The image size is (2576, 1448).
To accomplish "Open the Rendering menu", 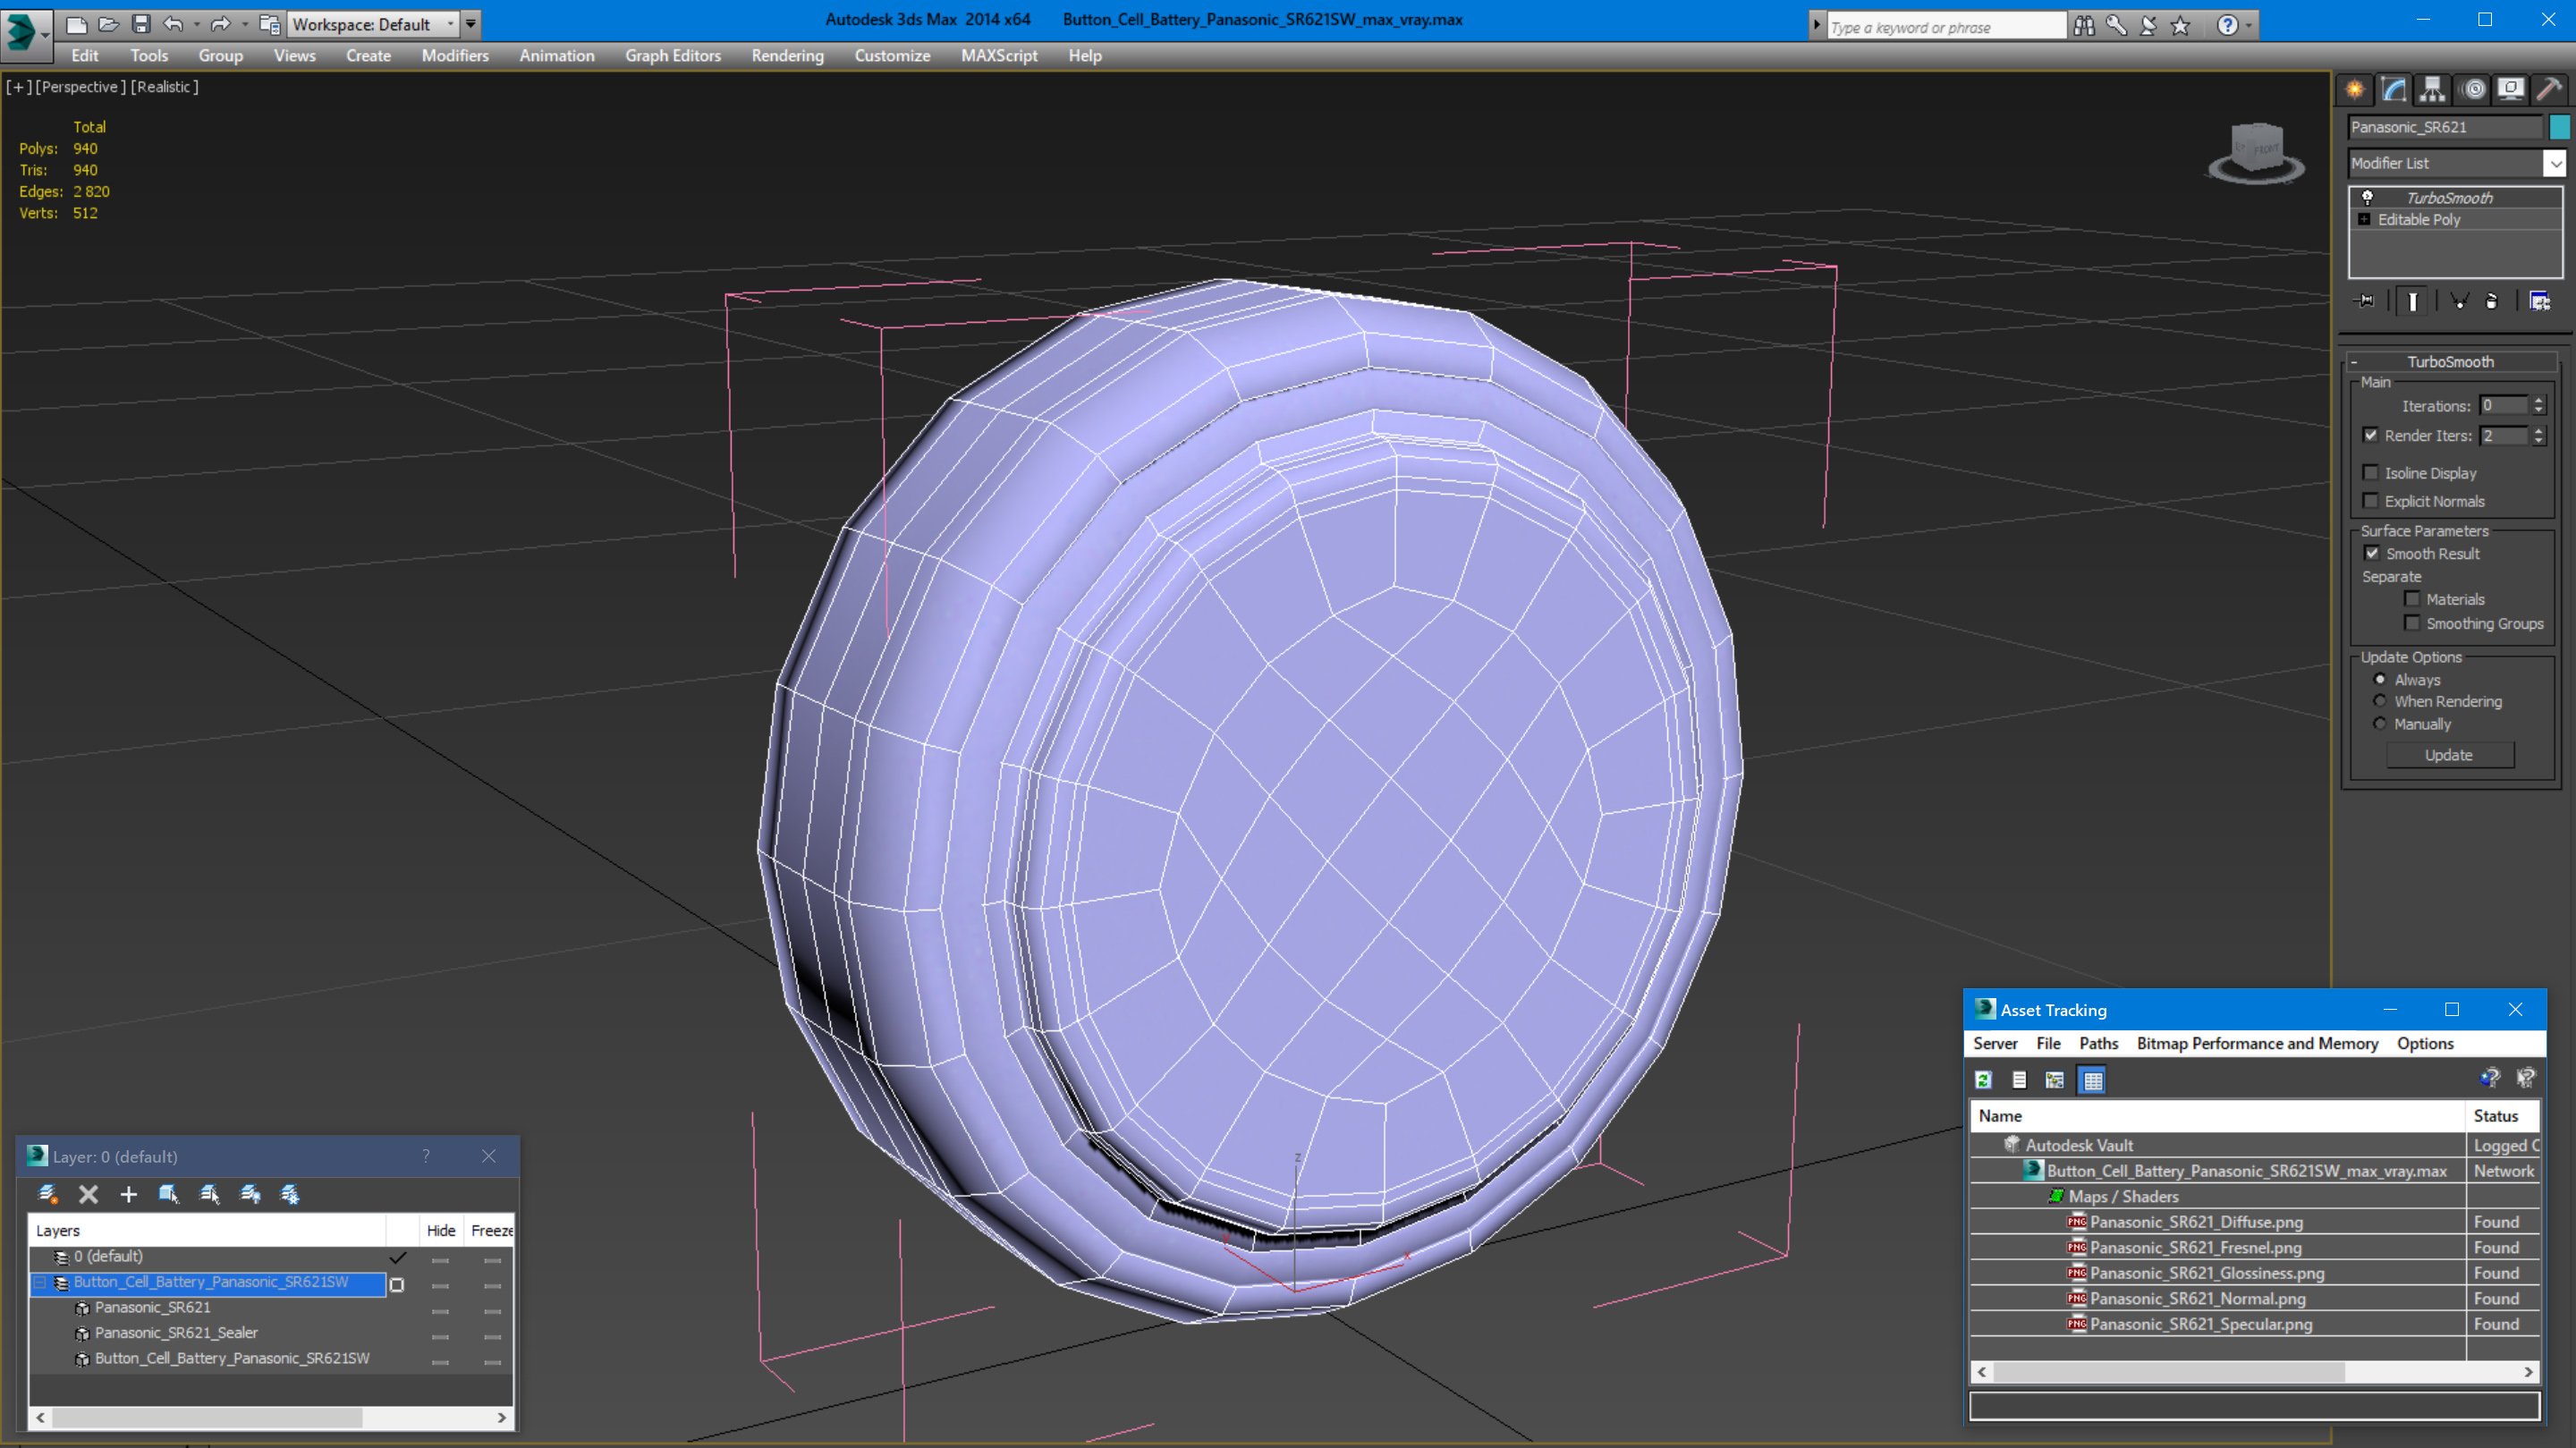I will pos(787,56).
